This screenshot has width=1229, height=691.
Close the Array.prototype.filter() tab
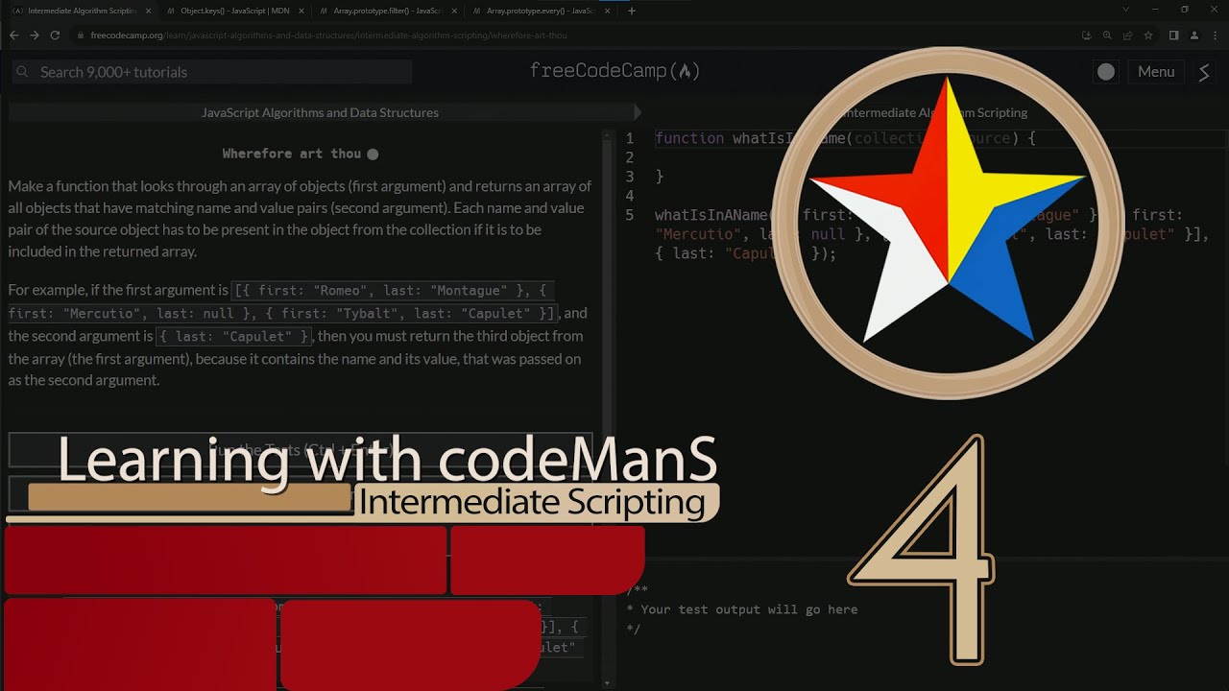tap(453, 11)
